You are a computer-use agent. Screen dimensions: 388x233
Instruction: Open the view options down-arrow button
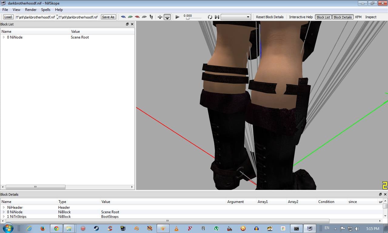(x=167, y=17)
